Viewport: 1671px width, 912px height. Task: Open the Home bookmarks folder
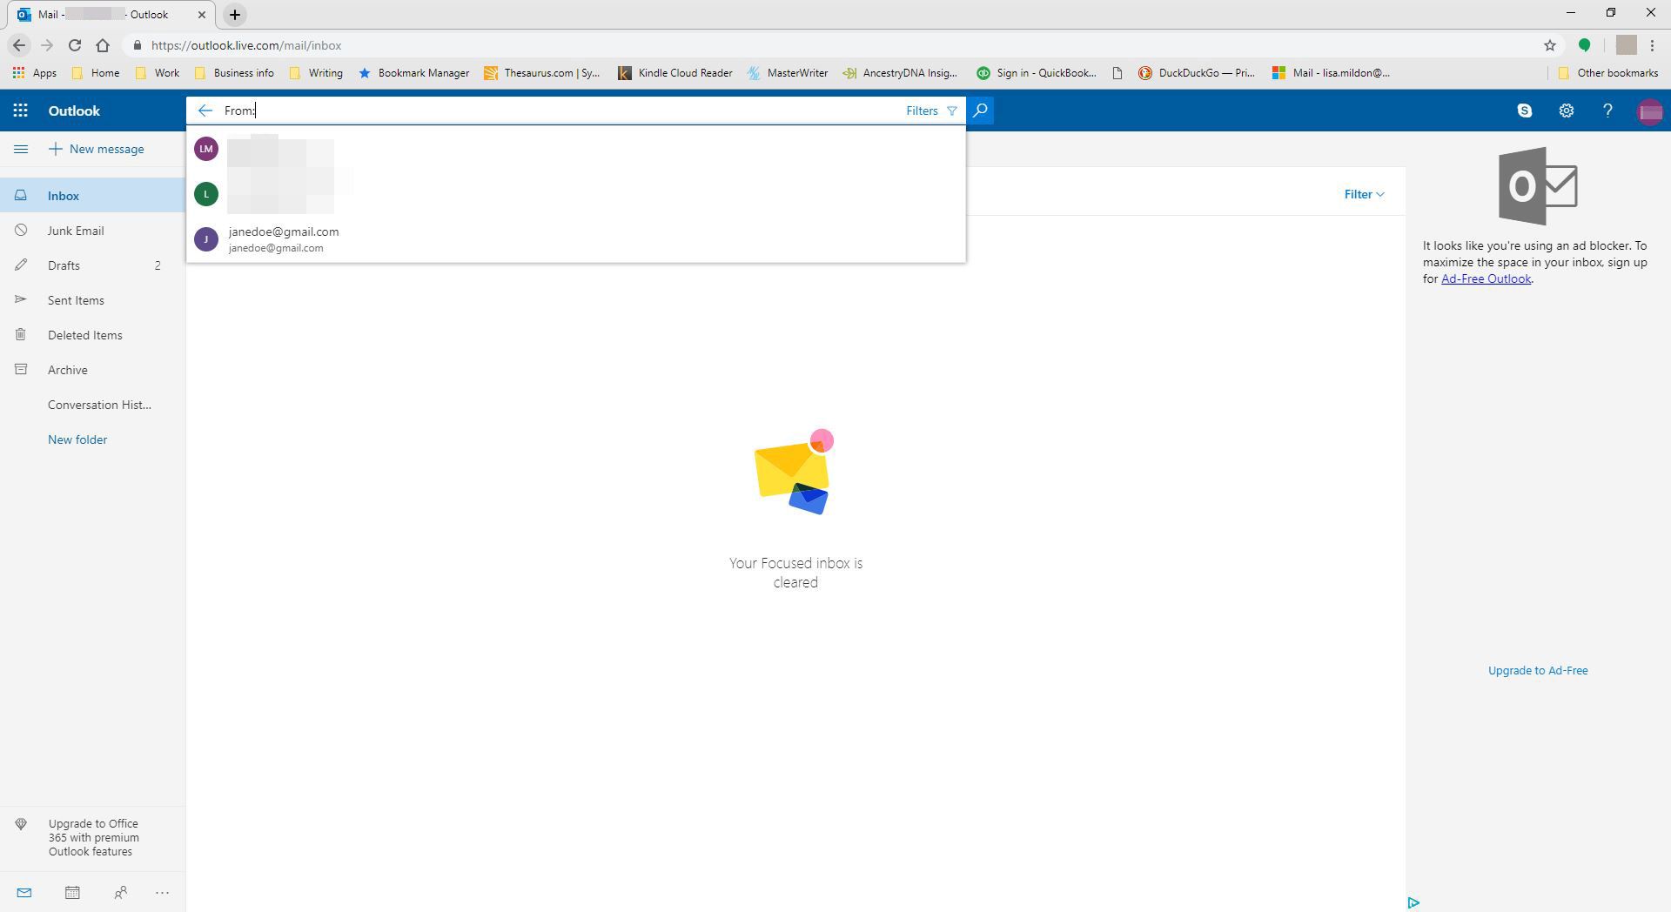[x=96, y=73]
